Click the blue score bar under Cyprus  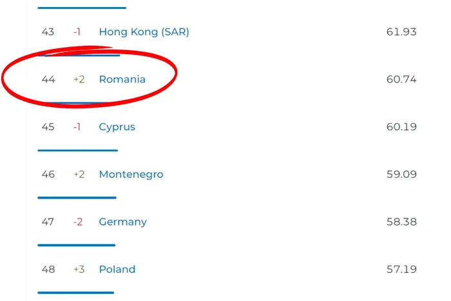coord(77,150)
